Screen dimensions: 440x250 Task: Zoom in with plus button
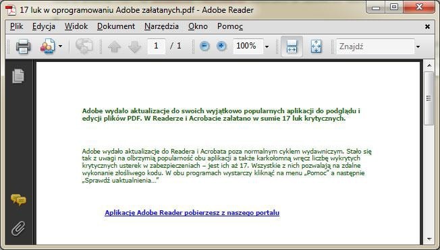[x=221, y=46]
